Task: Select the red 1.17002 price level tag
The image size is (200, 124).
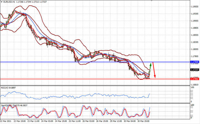Action: [195, 79]
